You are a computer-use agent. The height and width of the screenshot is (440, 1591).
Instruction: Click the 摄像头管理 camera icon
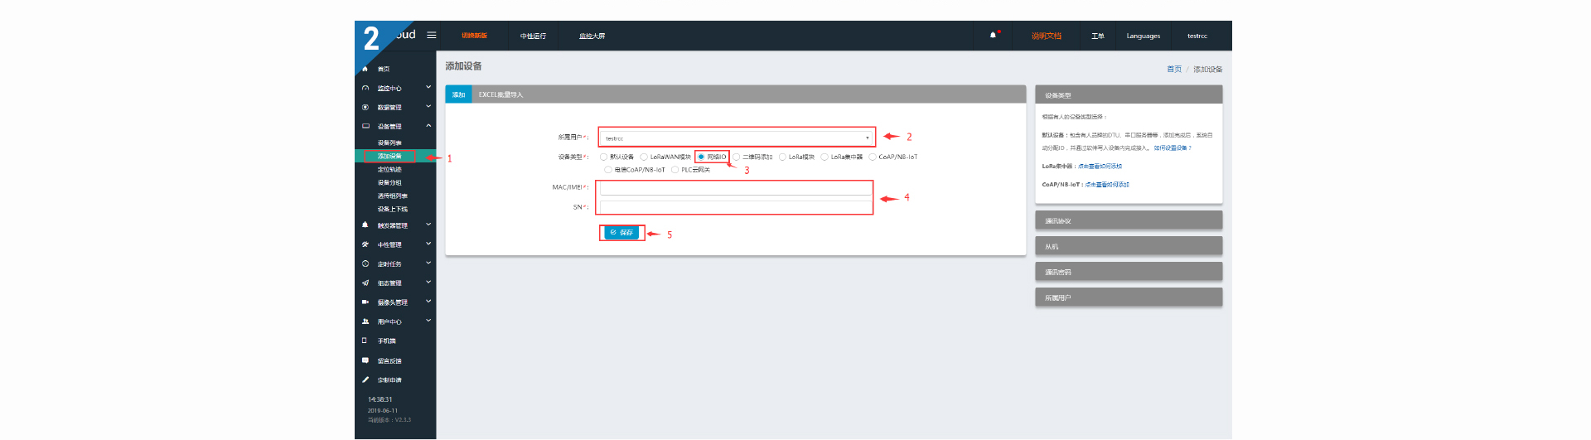point(365,302)
